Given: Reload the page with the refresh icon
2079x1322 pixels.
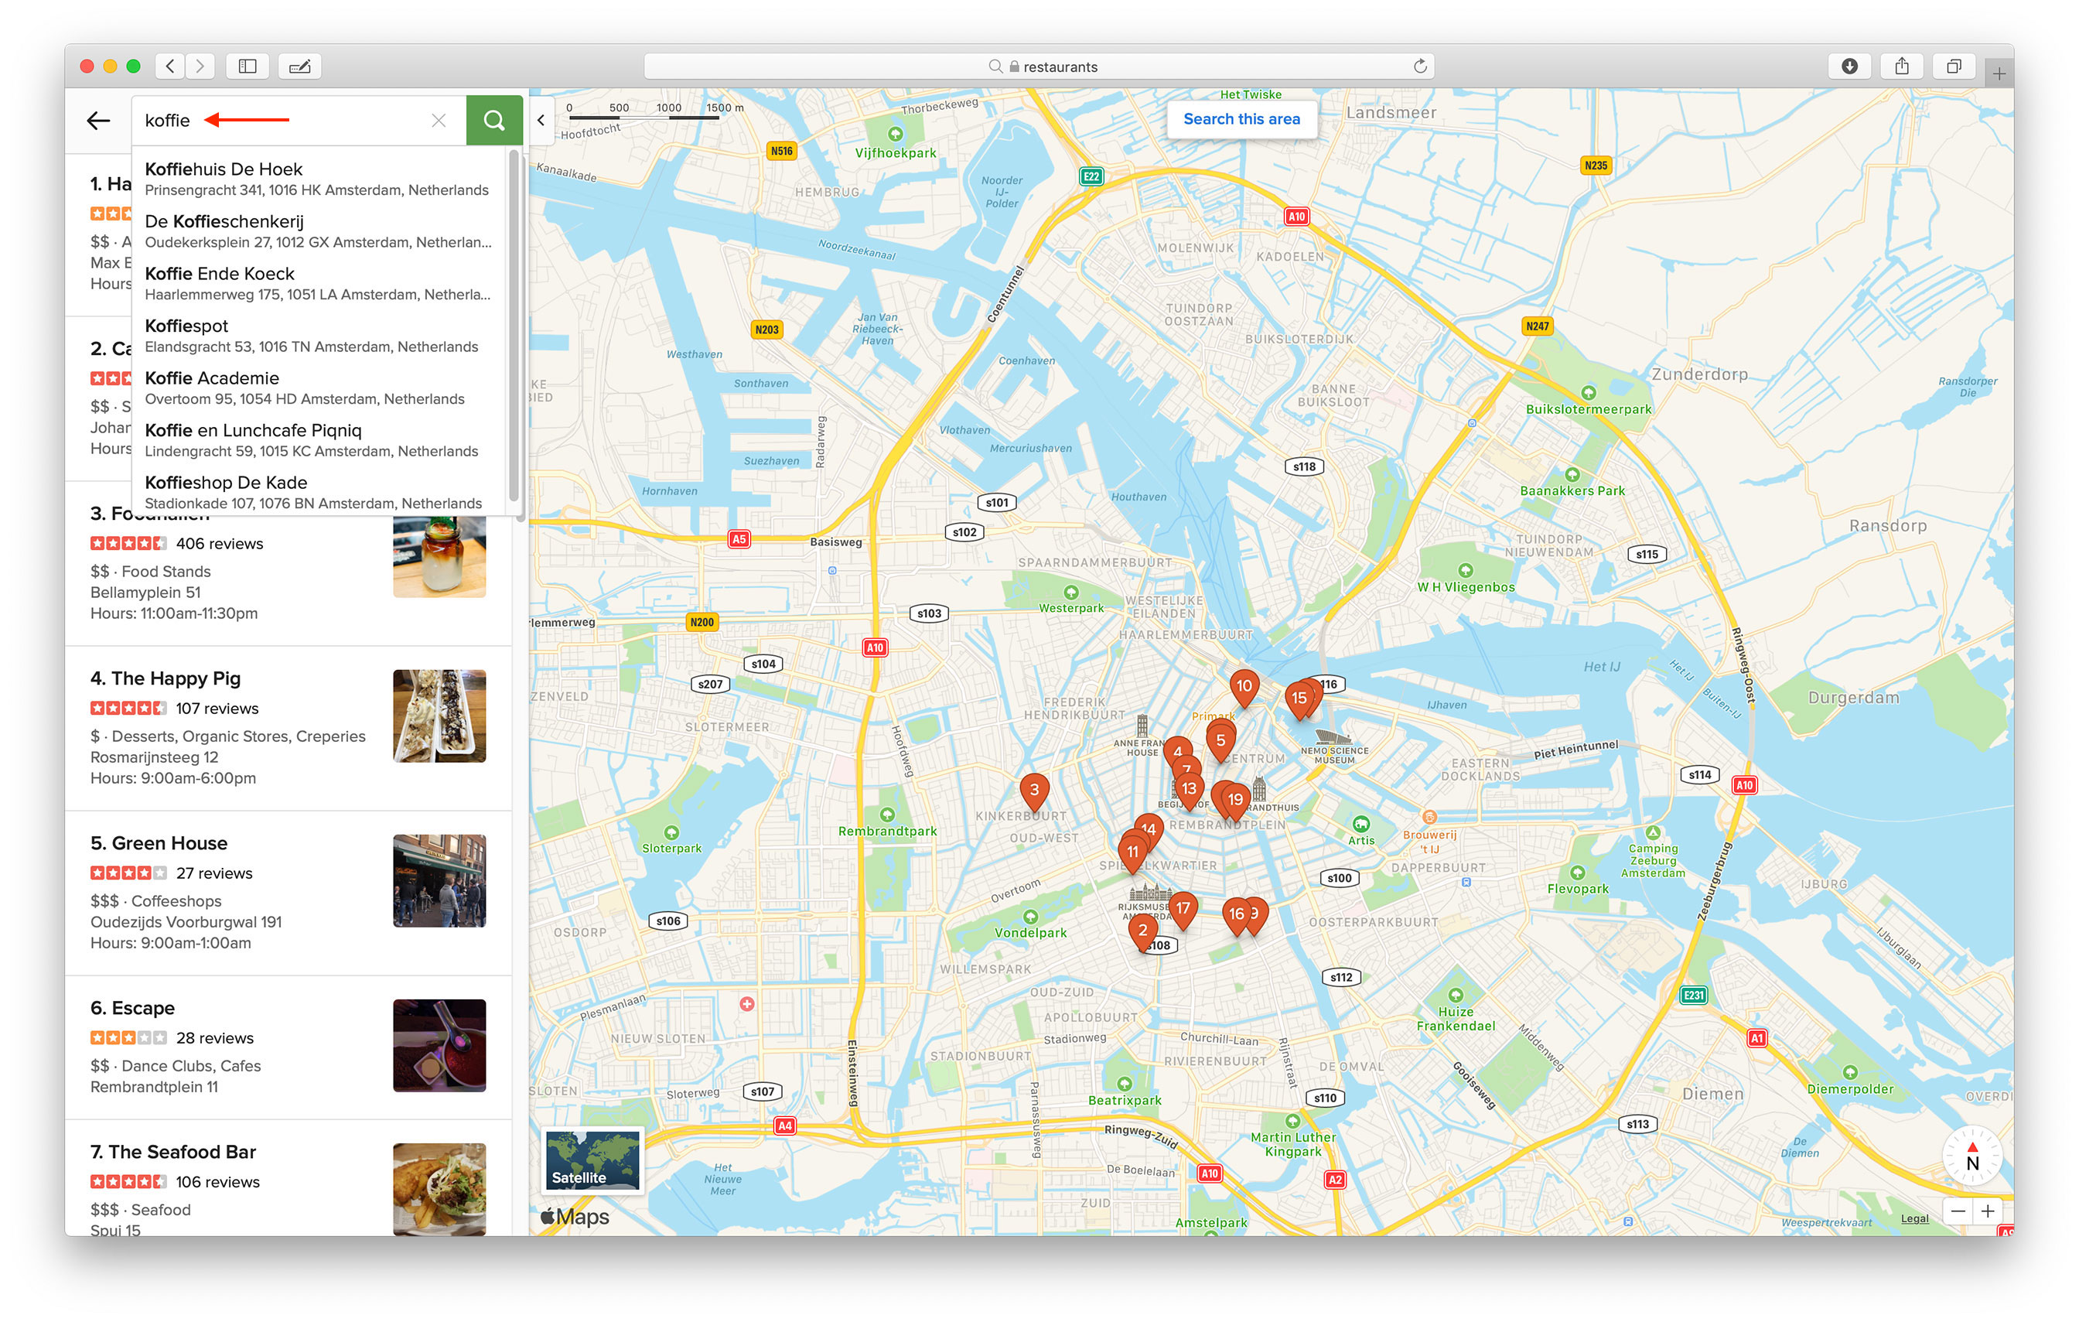Looking at the screenshot, I should (x=1419, y=66).
